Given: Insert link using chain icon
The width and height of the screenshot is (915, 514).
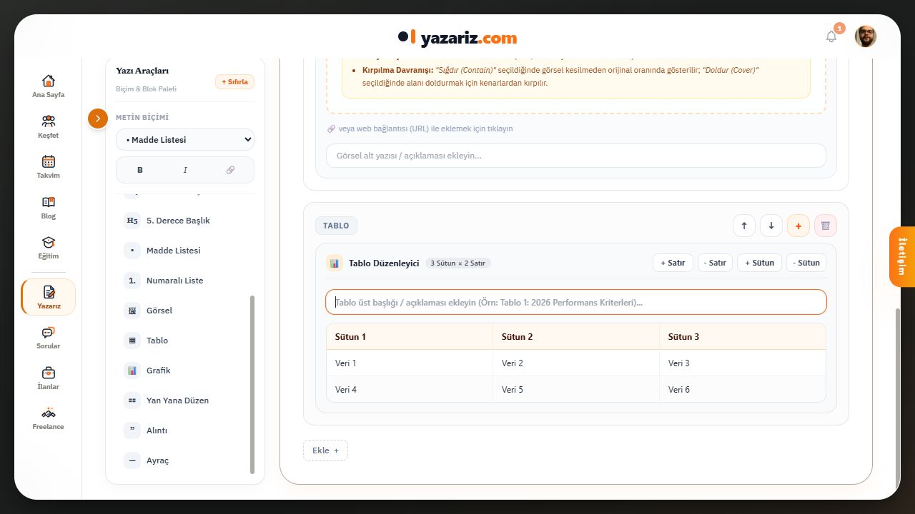Looking at the screenshot, I should tap(230, 170).
